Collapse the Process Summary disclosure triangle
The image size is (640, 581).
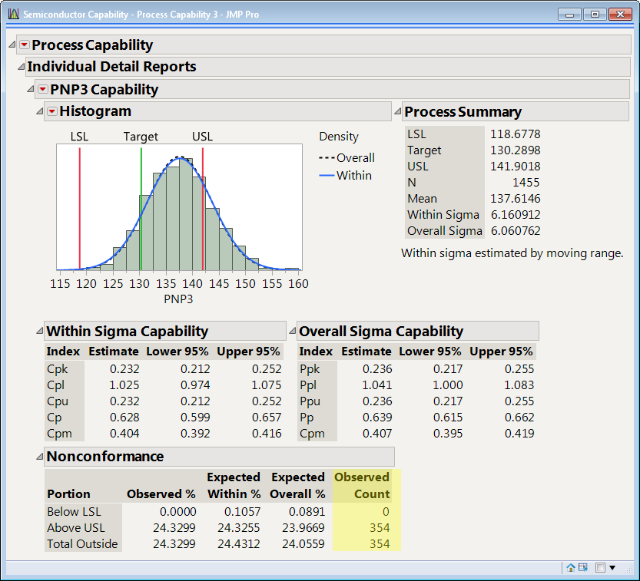coord(397,111)
